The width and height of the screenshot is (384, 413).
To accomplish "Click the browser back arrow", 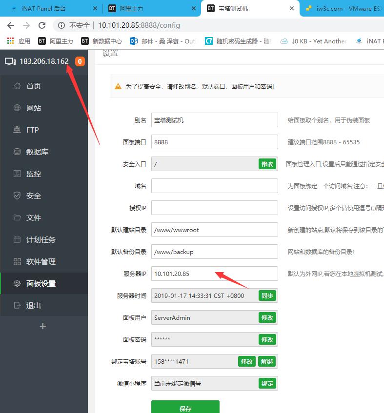I will point(11,25).
